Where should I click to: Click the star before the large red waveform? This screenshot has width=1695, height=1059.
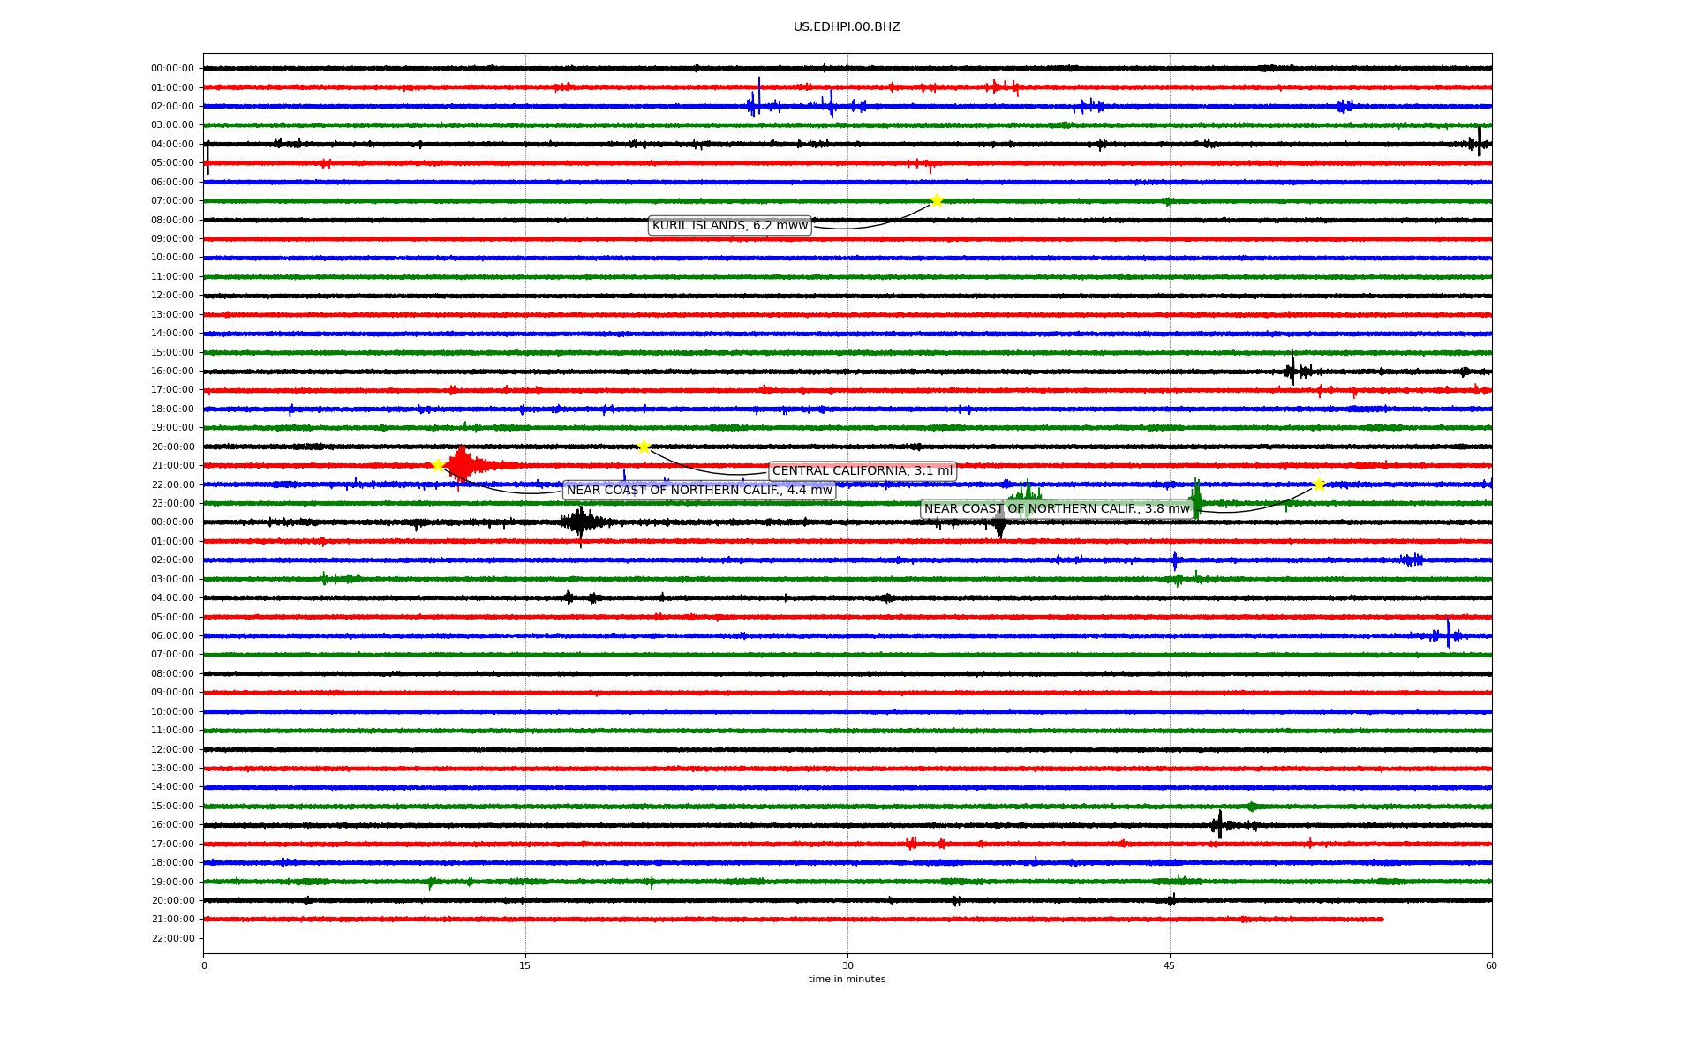click(x=437, y=465)
